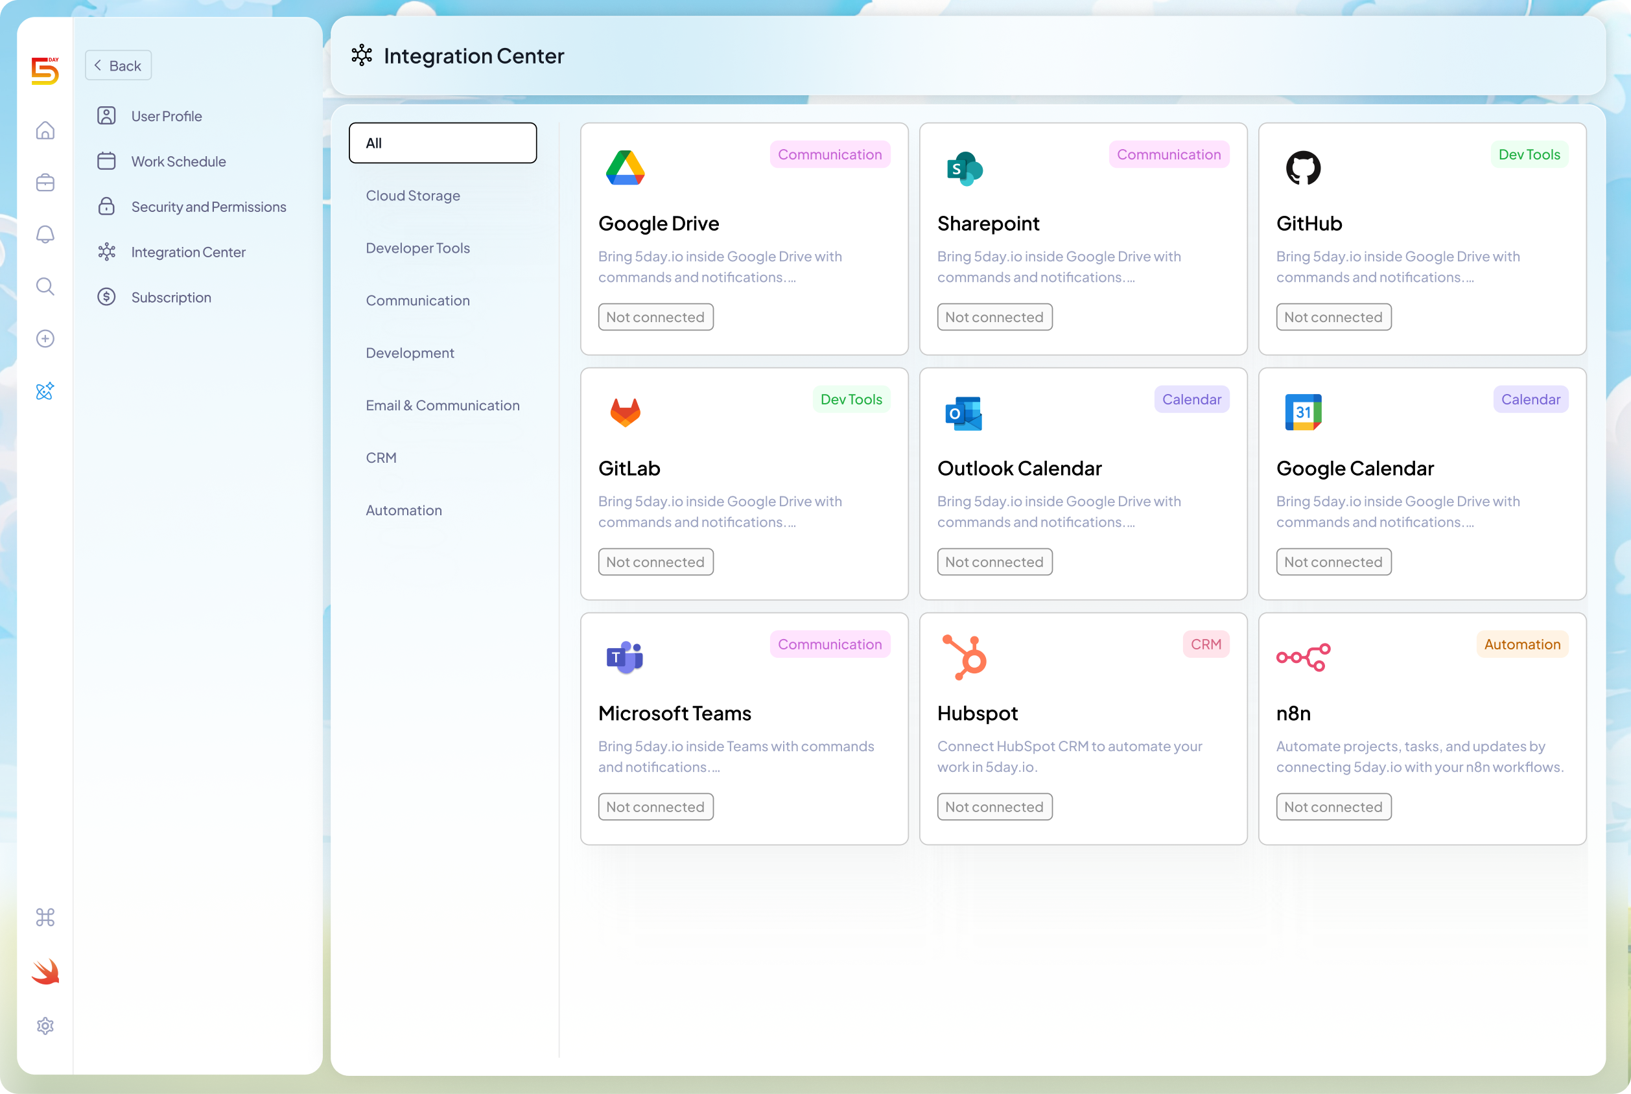Click Calendar tag on Outlook Calendar card

coord(1191,399)
